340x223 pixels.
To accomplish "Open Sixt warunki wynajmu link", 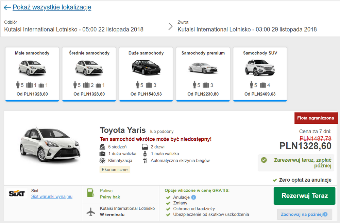I will click(x=52, y=197).
